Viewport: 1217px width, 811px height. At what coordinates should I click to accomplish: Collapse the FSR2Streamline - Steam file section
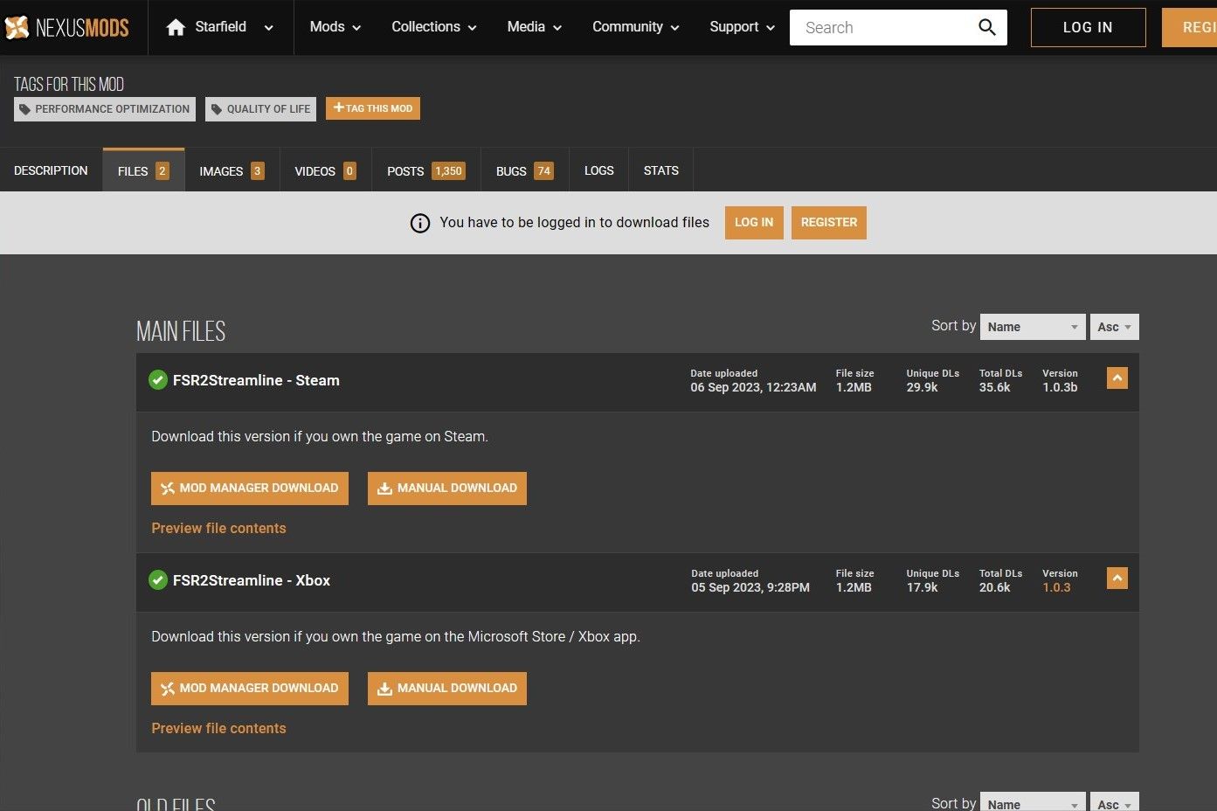tap(1117, 378)
